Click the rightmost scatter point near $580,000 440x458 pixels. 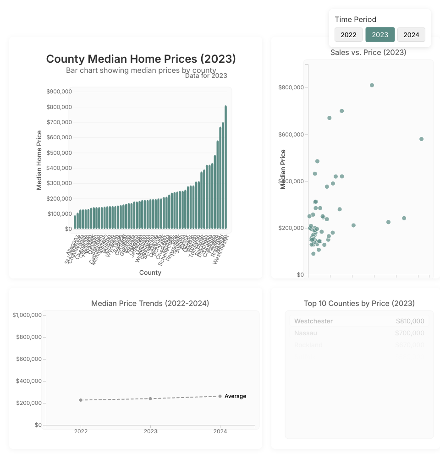point(421,139)
